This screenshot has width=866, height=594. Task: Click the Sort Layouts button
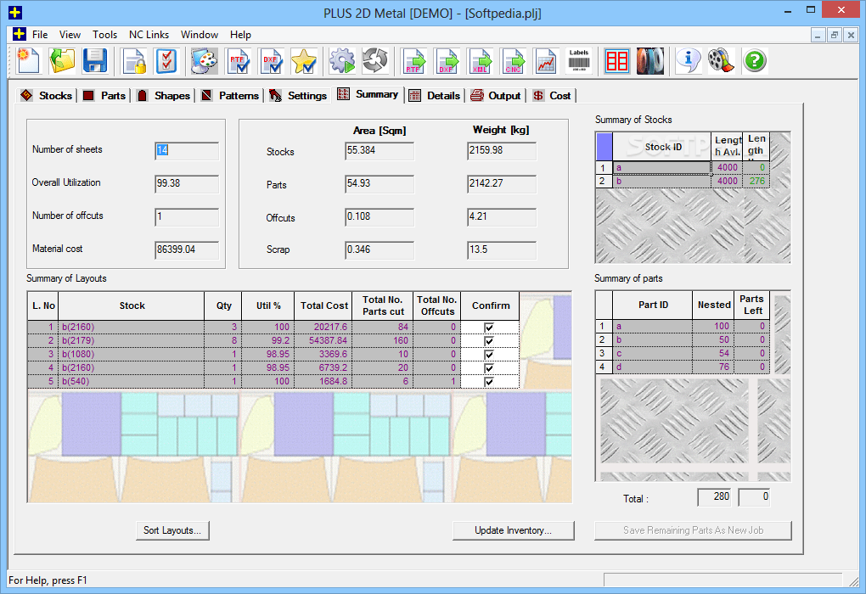172,530
